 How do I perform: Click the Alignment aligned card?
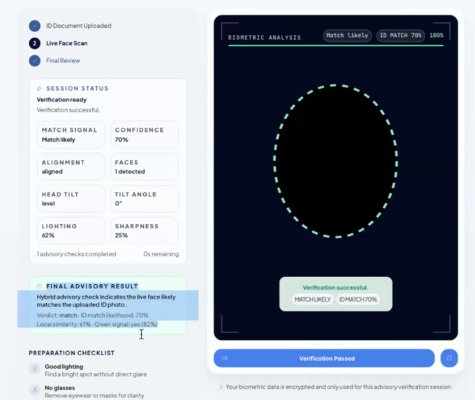[x=71, y=167]
